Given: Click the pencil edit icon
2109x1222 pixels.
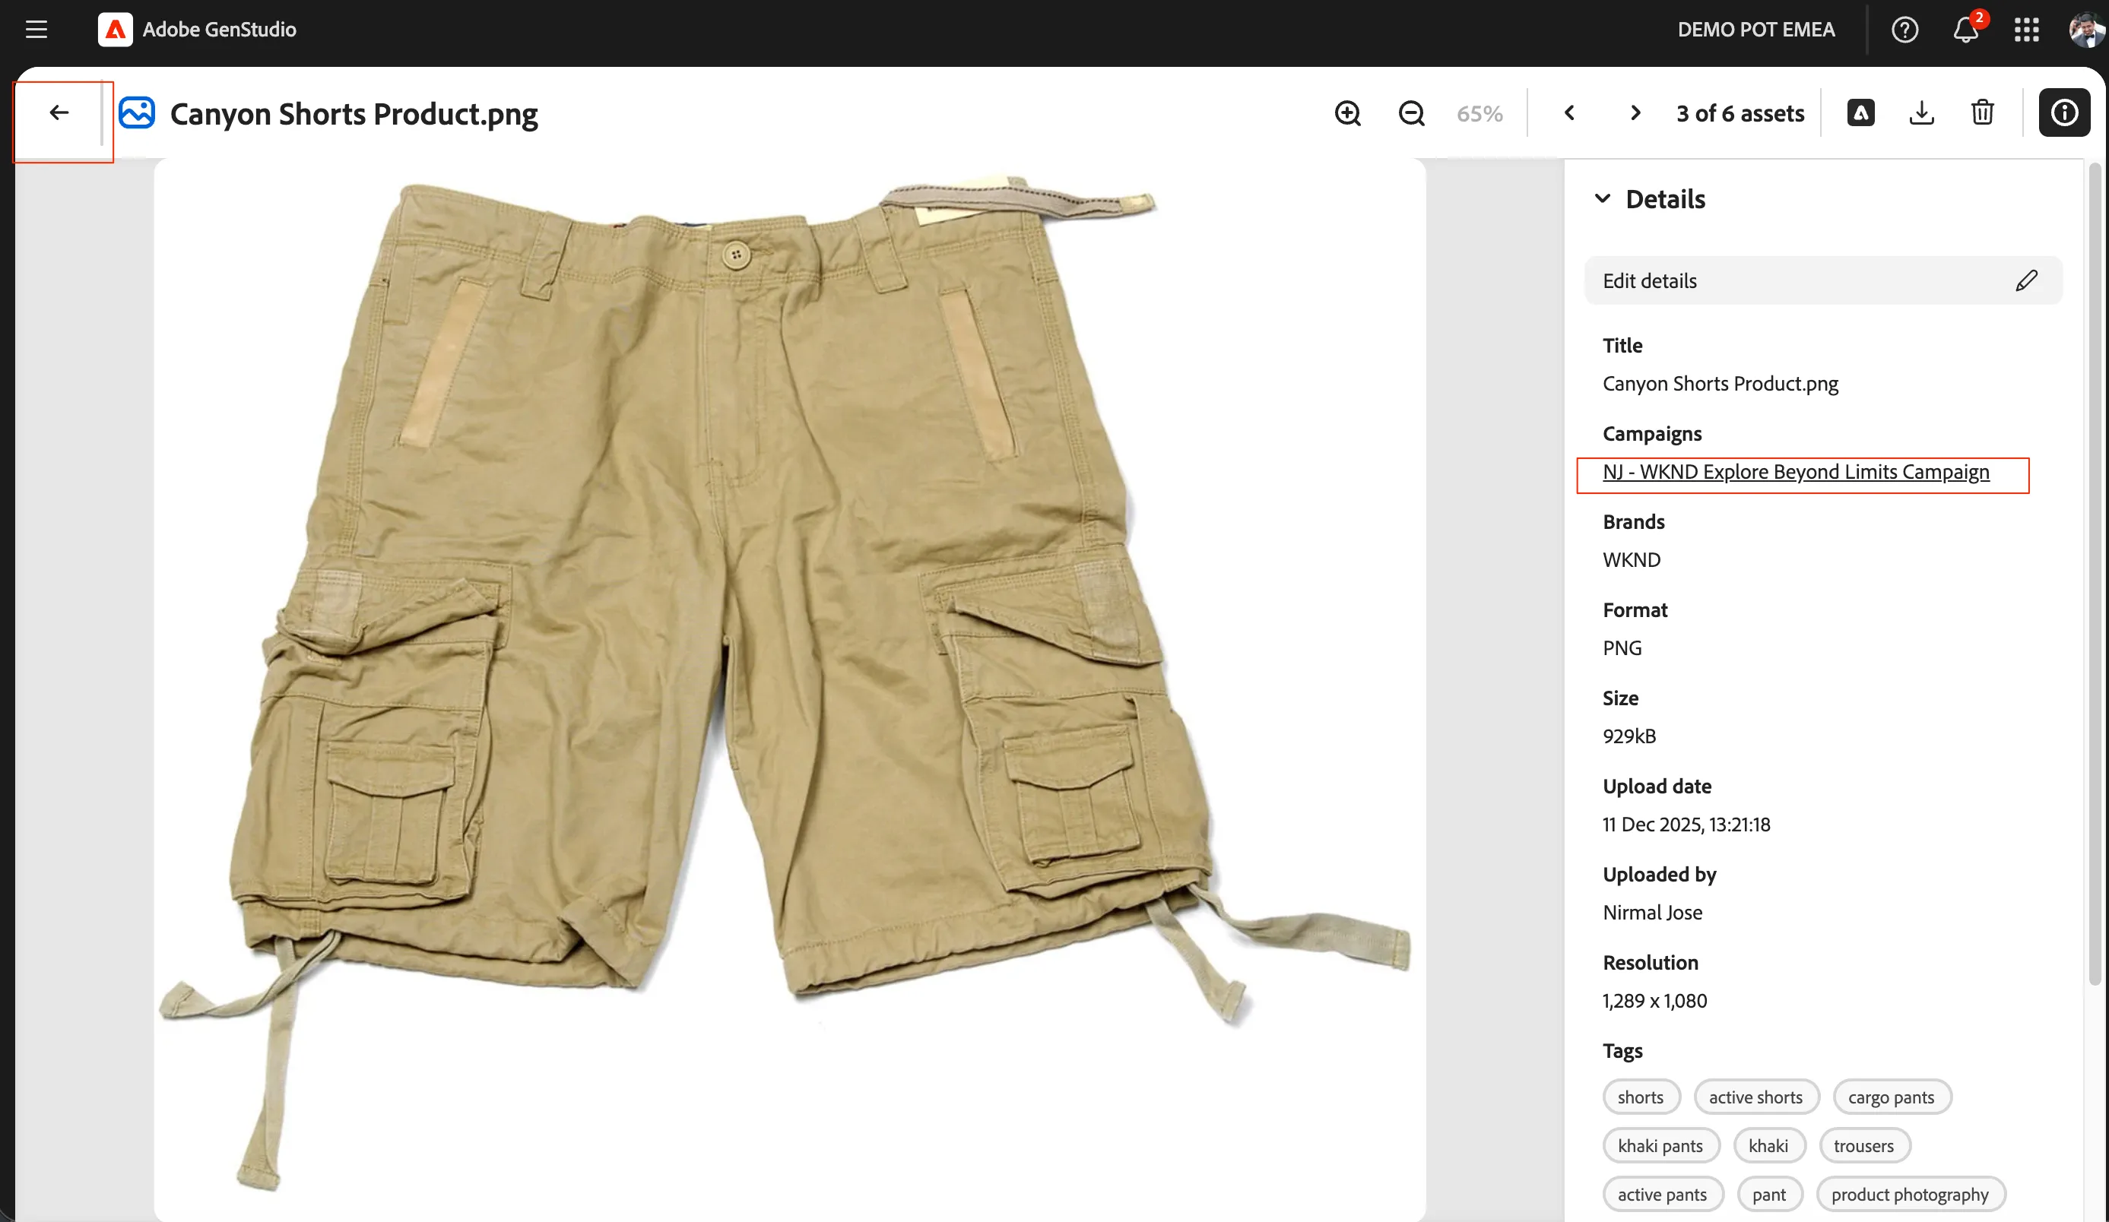Looking at the screenshot, I should tap(2026, 281).
